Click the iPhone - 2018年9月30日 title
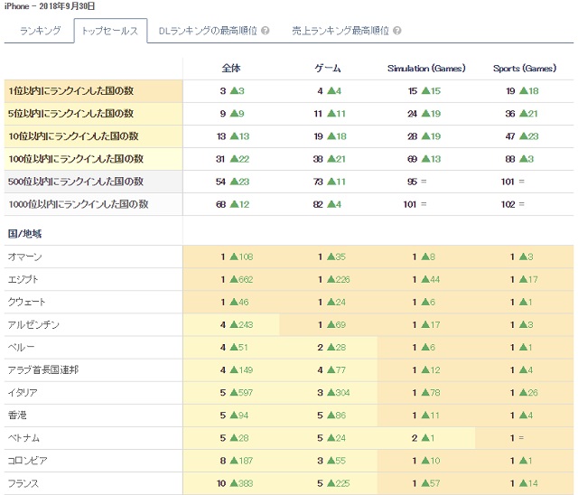 [x=50, y=6]
